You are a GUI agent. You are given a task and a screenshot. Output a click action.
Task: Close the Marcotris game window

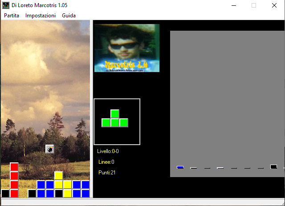click(x=274, y=5)
